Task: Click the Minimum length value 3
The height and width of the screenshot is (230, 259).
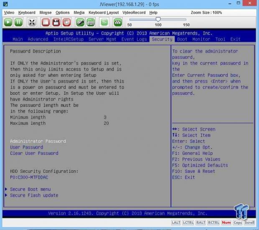Action: pyautogui.click(x=105, y=117)
